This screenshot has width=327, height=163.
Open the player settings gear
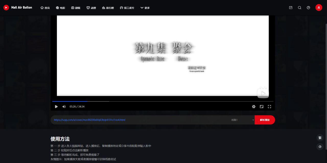254,107
